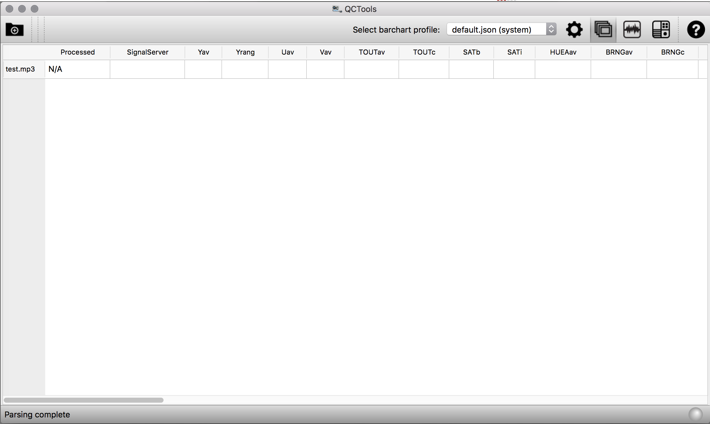This screenshot has height=424, width=710.
Task: Click the Processed column header
Action: 78,52
